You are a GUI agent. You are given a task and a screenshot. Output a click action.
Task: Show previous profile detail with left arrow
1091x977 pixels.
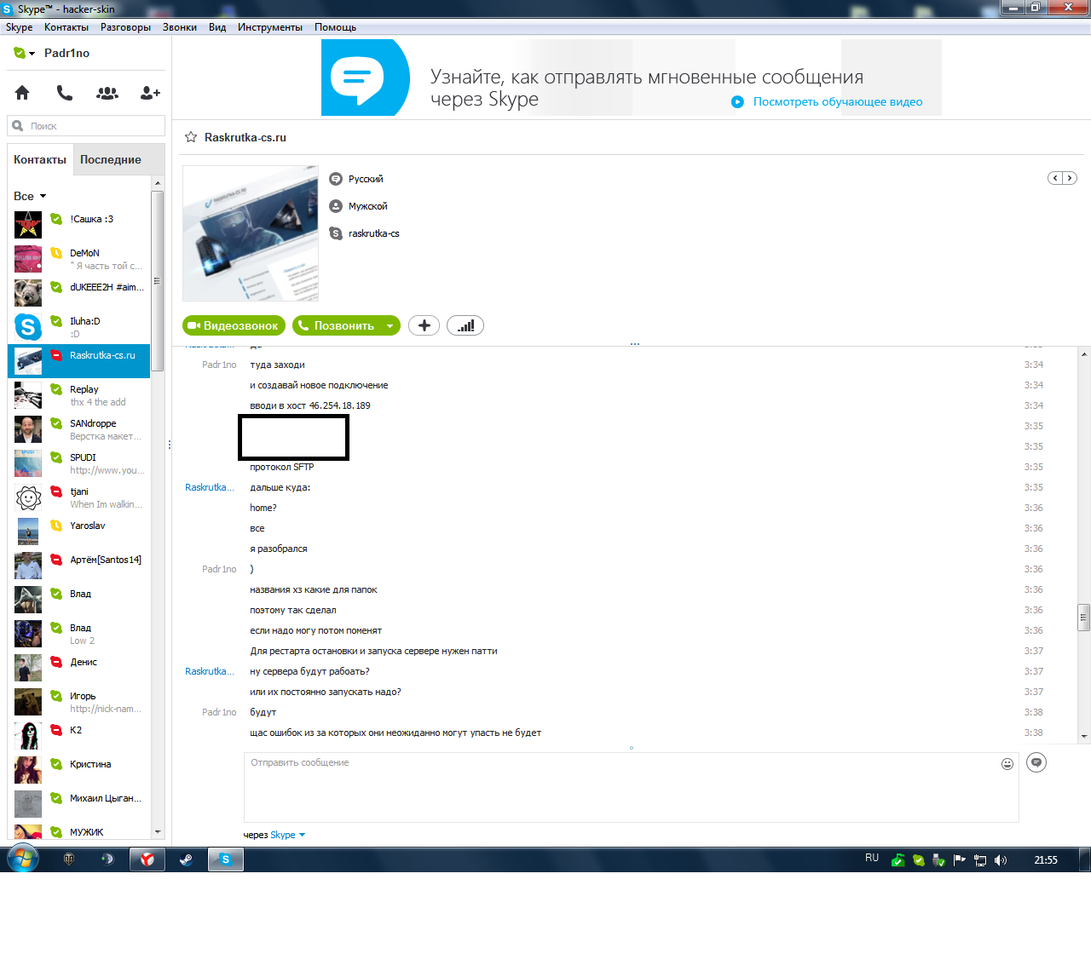tap(1055, 178)
